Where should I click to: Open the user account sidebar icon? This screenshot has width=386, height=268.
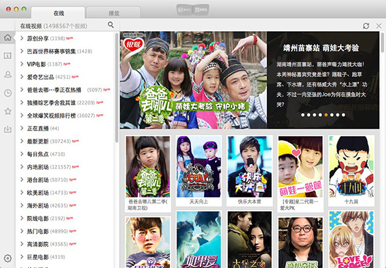[x=8, y=74]
